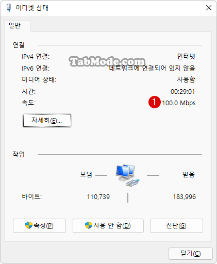This screenshot has width=217, height=264.
Task: Click the 100.0 Mbps speed value
Action: tap(179, 103)
